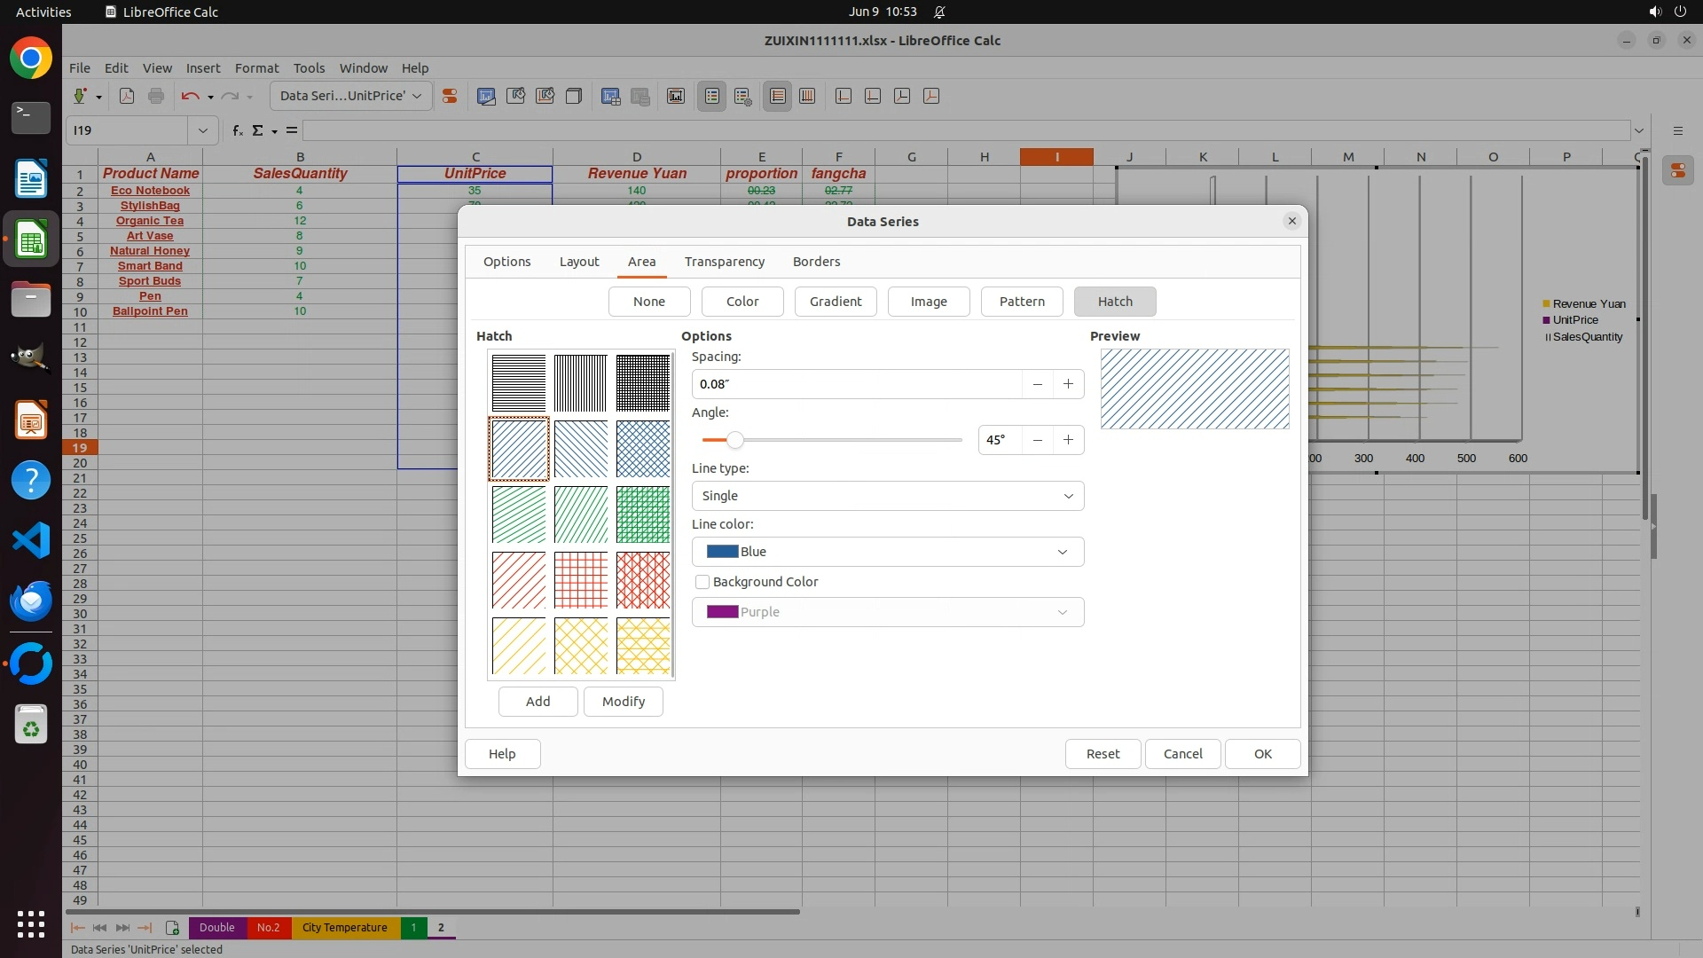1703x958 pixels.
Task: Enable the Background Color checkbox
Action: 702,582
